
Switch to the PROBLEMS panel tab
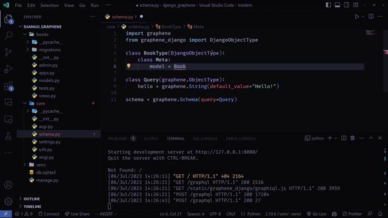click(117, 139)
